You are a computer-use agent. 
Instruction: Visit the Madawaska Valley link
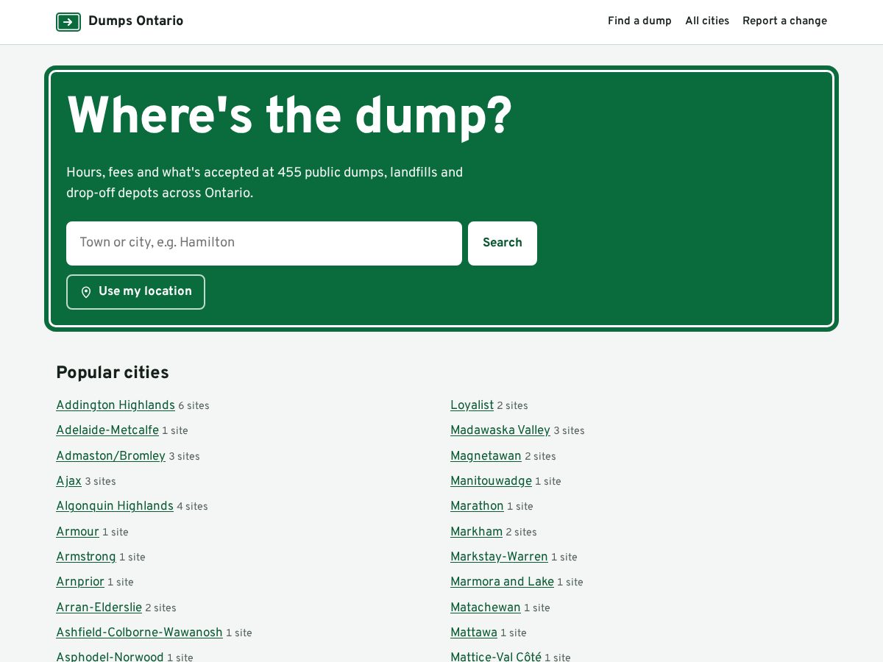500,430
